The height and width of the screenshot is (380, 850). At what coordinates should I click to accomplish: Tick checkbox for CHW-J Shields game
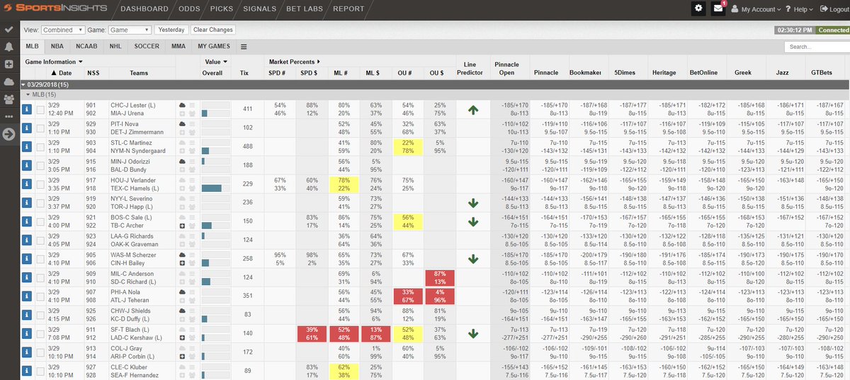[x=40, y=314]
